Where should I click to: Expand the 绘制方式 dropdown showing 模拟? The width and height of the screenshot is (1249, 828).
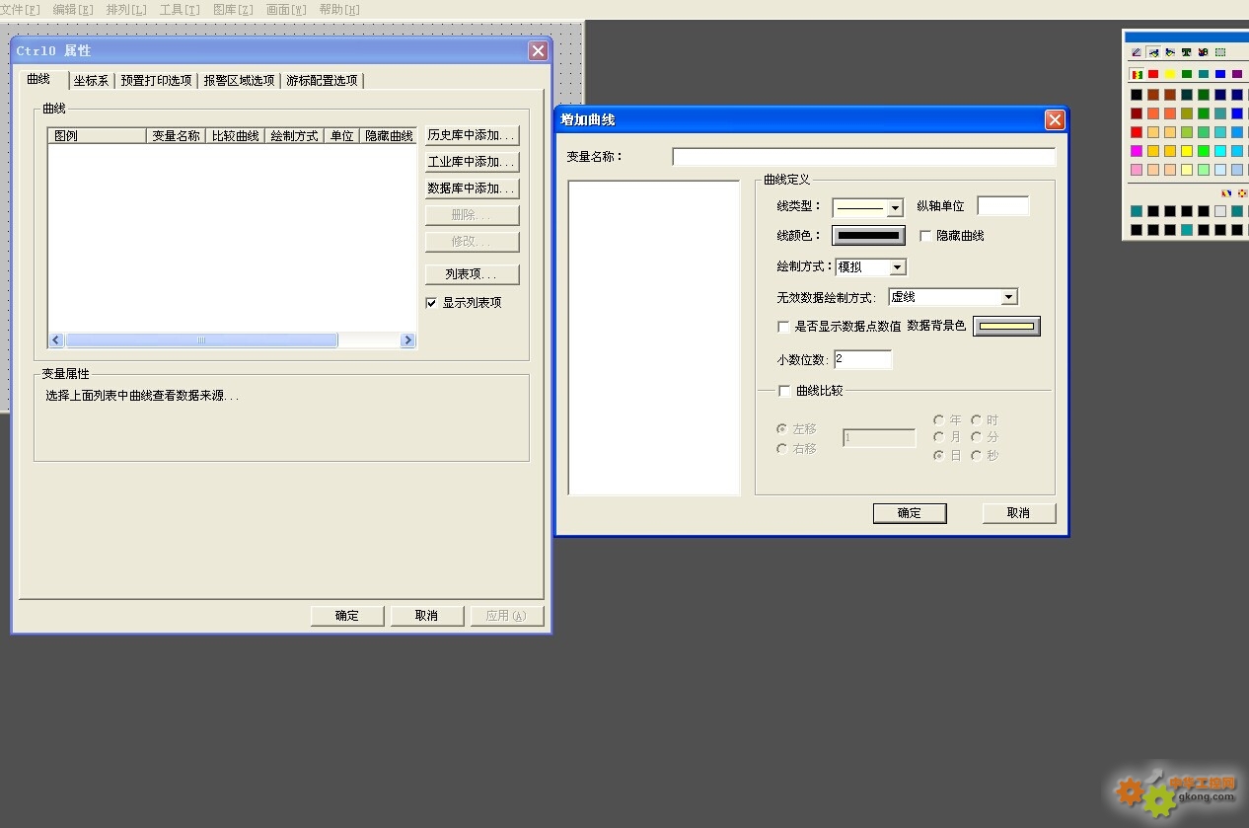[897, 267]
